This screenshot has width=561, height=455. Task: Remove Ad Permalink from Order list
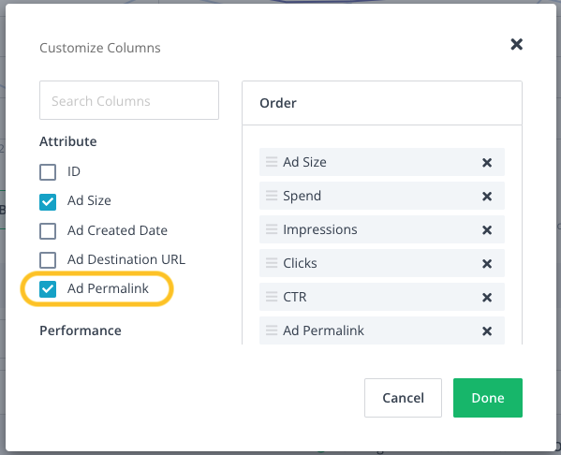pyautogui.click(x=487, y=330)
